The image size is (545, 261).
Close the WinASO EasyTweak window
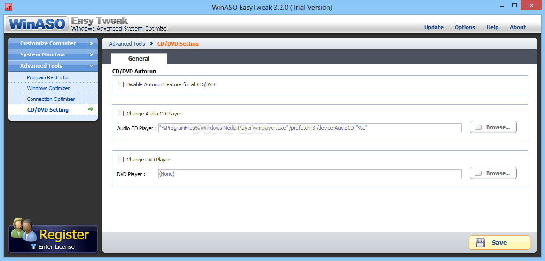click(531, 5)
